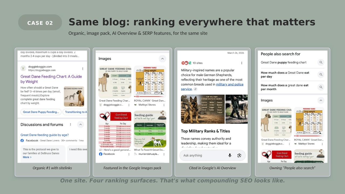Open ROYAL CANIN feeding table image in People also search screenshot

point(309,122)
